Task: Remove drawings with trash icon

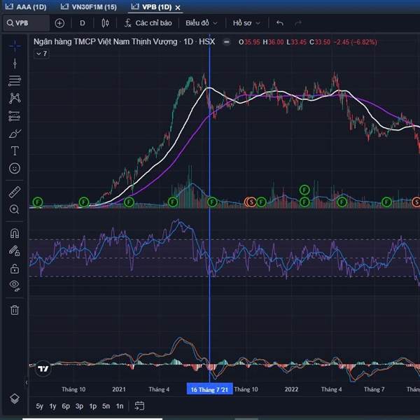Action: point(15,309)
